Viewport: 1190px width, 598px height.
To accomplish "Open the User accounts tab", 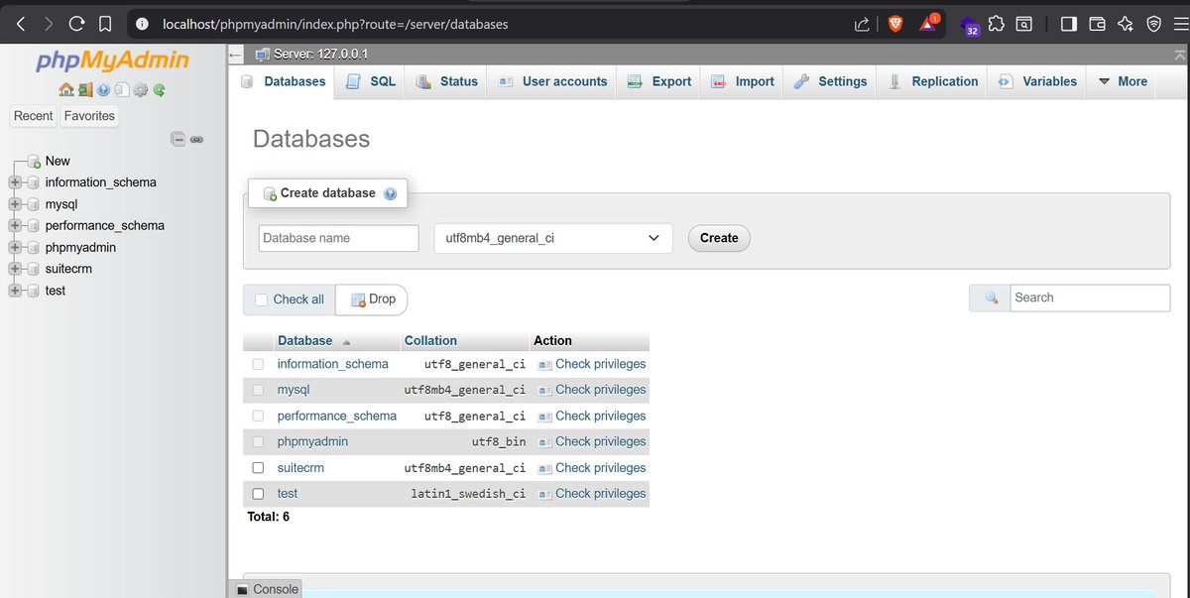I will click(x=552, y=81).
